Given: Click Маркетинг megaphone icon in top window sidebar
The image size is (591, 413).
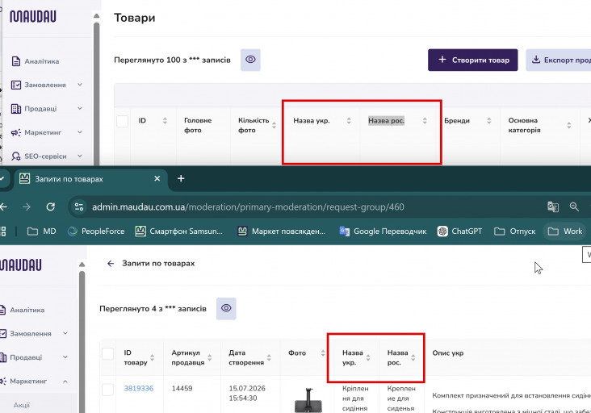Looking at the screenshot, I should (x=16, y=132).
